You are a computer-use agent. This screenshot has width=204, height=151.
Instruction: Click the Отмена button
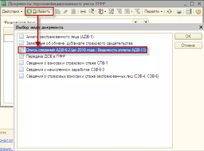(188, 45)
